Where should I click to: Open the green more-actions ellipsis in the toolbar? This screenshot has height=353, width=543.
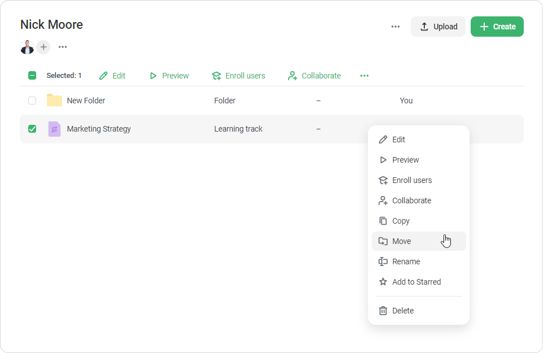tap(364, 76)
